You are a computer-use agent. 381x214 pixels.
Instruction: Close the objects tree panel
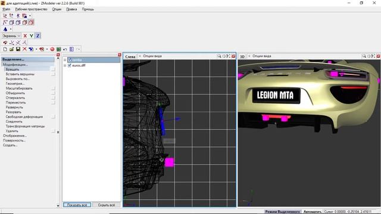coord(120,55)
